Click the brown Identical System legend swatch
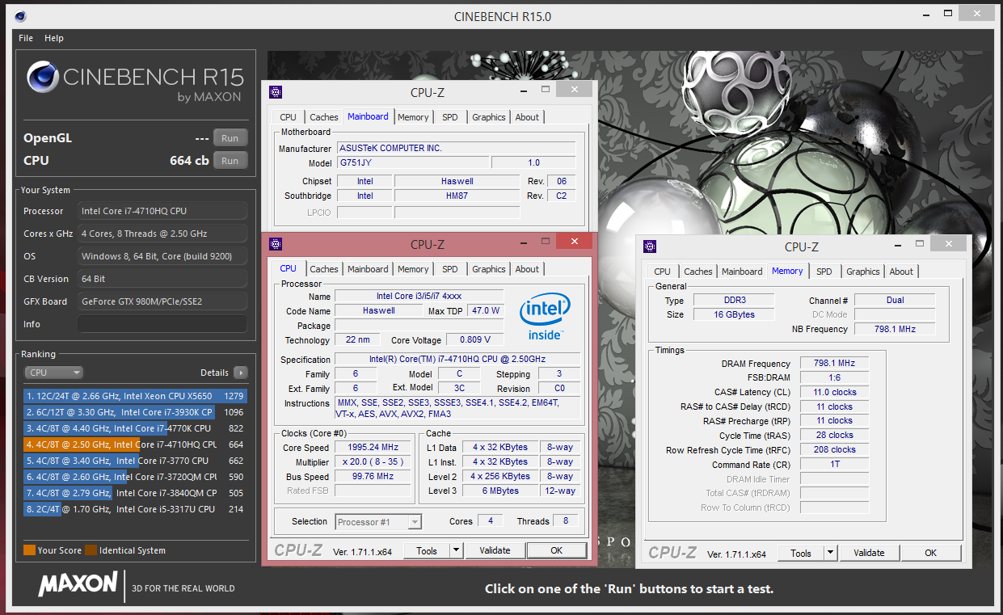The width and height of the screenshot is (1003, 615). [x=91, y=550]
